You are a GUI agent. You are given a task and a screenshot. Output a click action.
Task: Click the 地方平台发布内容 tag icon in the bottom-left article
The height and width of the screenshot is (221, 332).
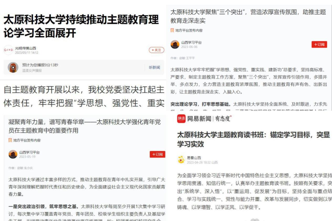(x=10, y=140)
